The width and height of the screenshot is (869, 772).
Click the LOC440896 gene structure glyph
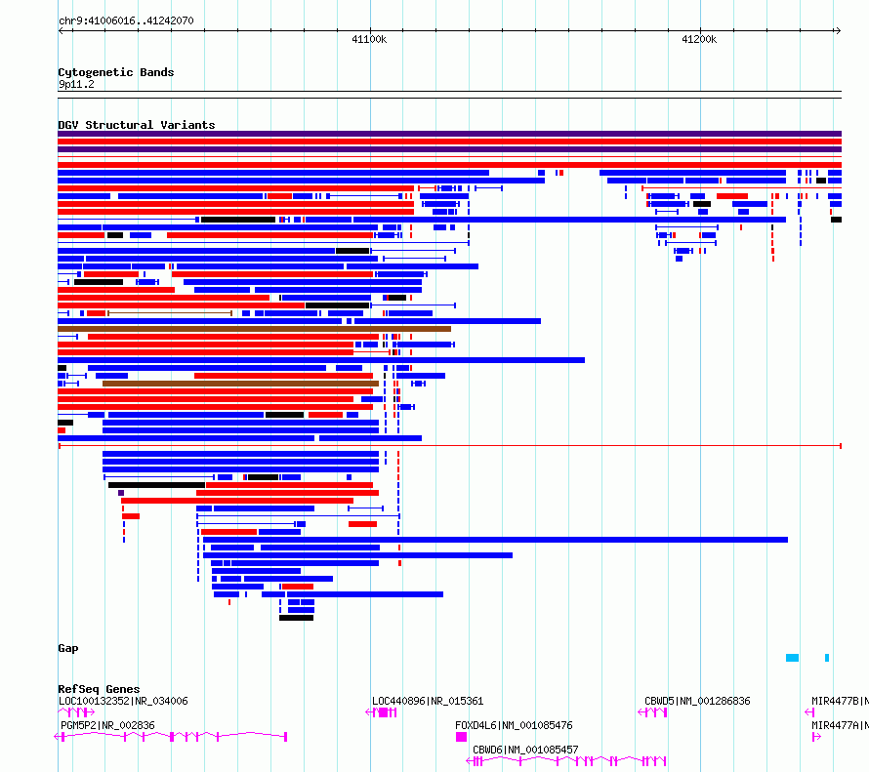coord(382,712)
